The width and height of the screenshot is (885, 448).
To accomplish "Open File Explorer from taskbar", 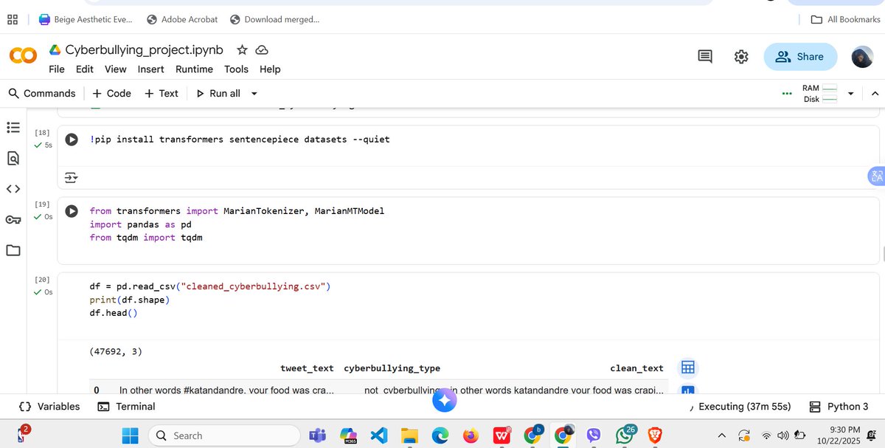I will tap(409, 435).
